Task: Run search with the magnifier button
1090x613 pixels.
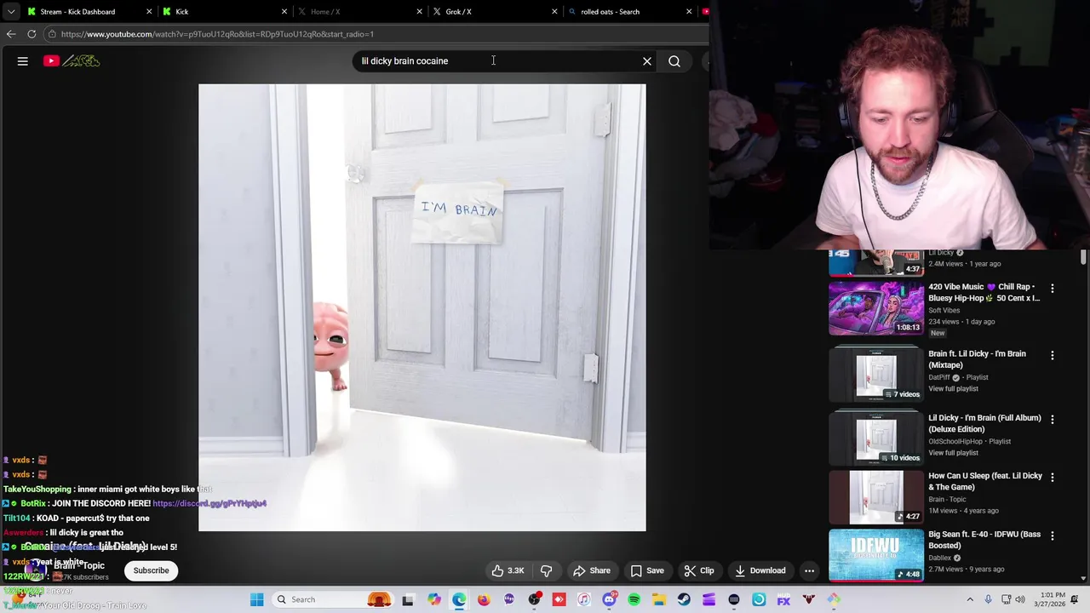Action: tap(674, 61)
